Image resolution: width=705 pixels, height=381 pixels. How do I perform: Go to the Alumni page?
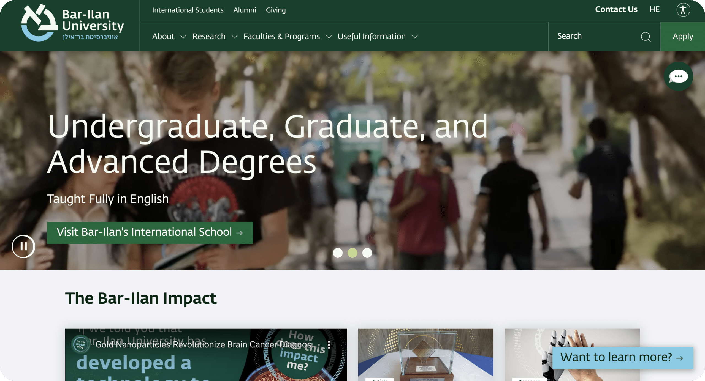point(245,10)
